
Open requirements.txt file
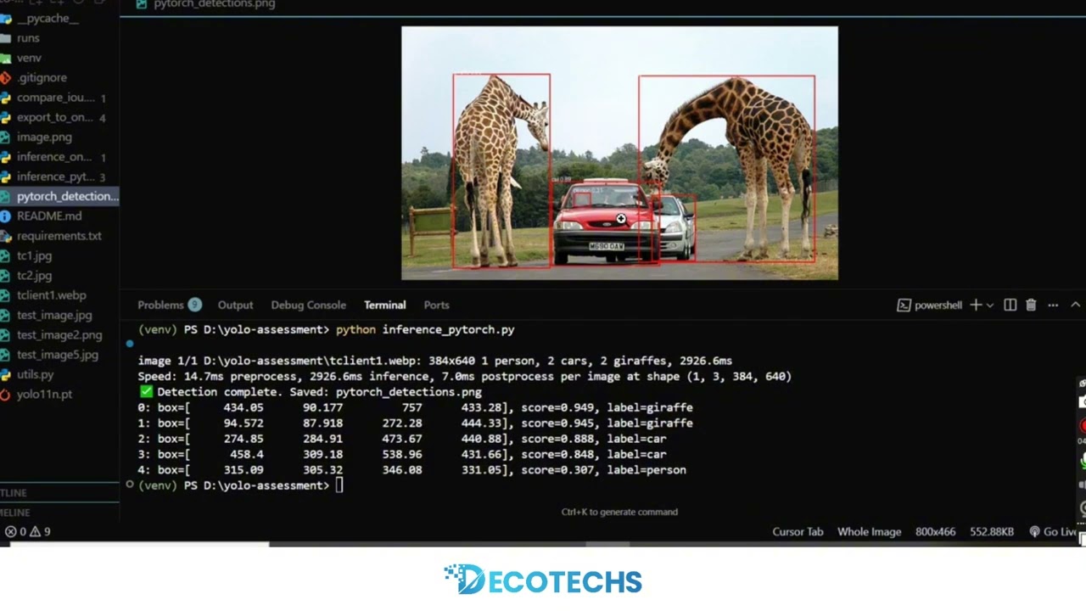59,236
